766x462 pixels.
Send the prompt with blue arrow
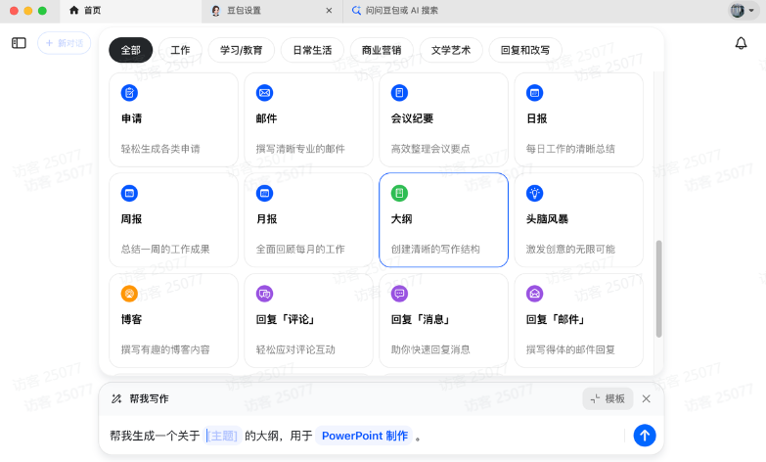(645, 436)
